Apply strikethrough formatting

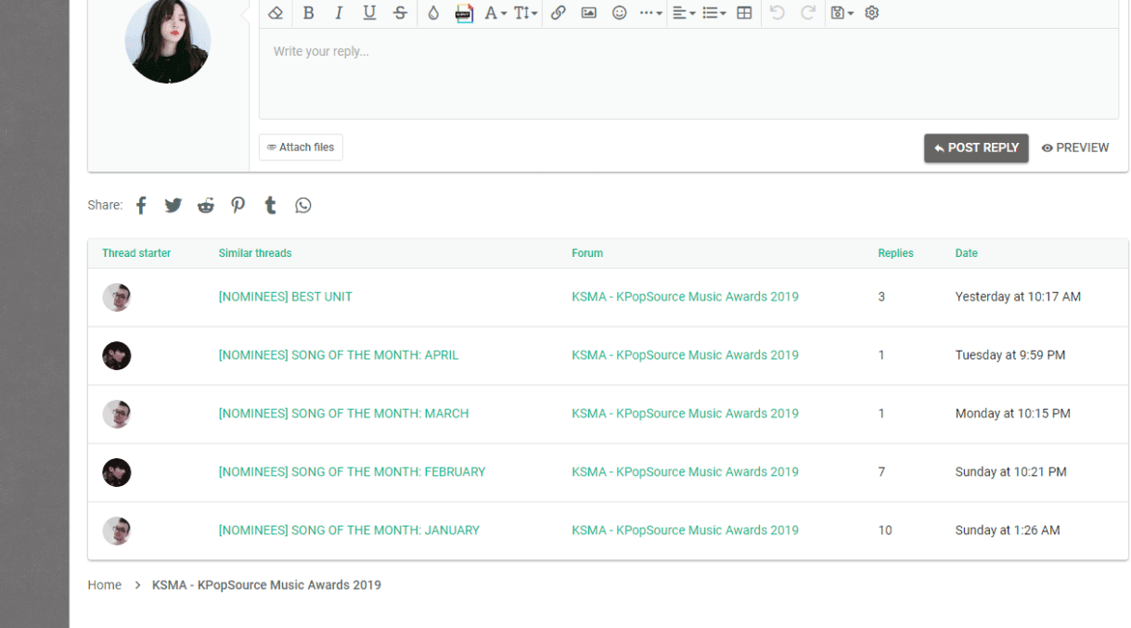coord(400,13)
